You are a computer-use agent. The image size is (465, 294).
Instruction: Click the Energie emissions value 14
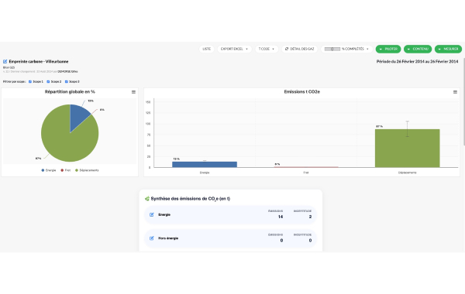pos(281,217)
